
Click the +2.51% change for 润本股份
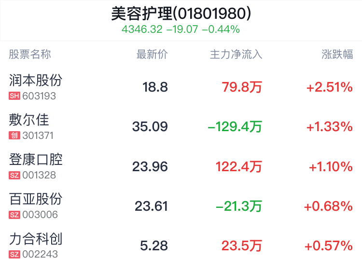[x=329, y=87]
